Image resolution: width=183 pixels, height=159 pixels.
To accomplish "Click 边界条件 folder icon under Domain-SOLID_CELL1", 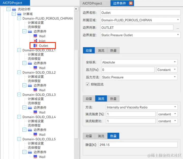I will pyautogui.click(x=30, y=63).
